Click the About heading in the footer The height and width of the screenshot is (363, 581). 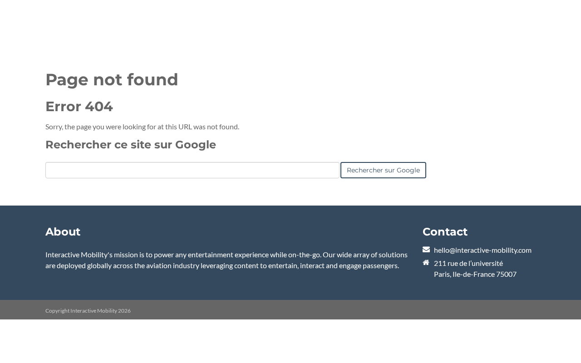(x=63, y=232)
